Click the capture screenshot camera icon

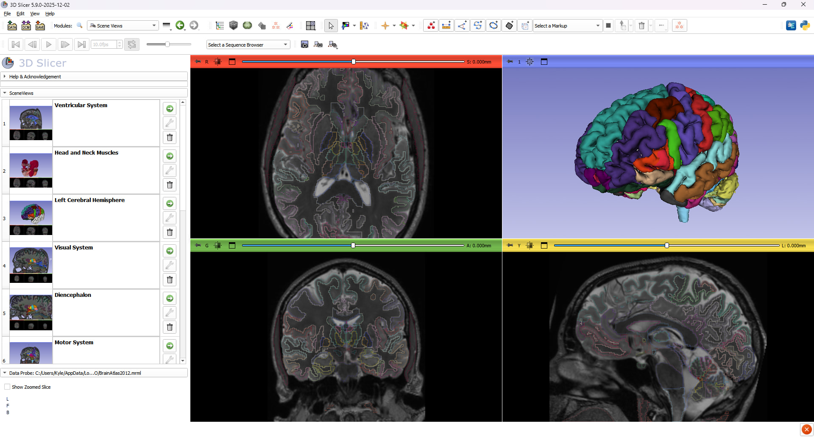304,44
